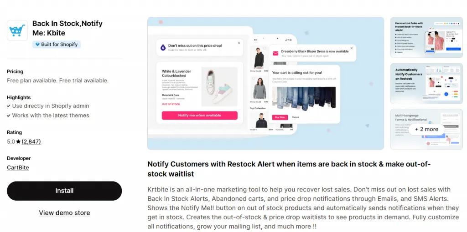
Task: Click the + 2 more screenshots button
Action: [x=426, y=129]
